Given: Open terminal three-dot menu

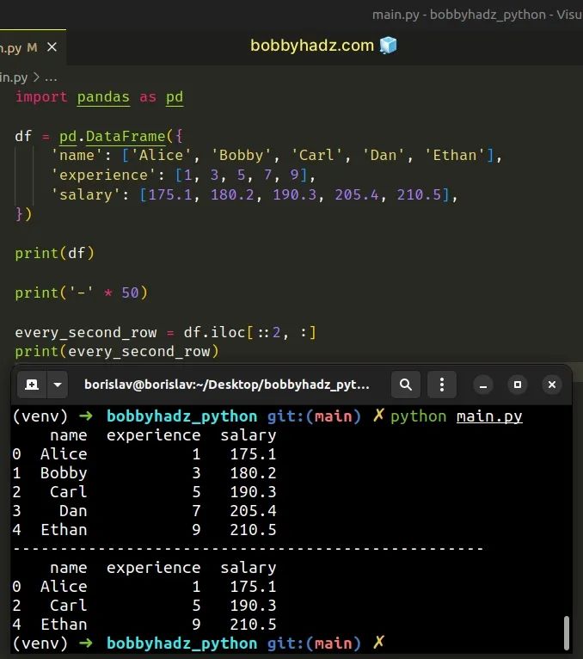Looking at the screenshot, I should 441,385.
